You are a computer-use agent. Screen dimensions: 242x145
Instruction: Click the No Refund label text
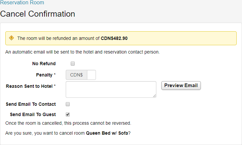44,64
